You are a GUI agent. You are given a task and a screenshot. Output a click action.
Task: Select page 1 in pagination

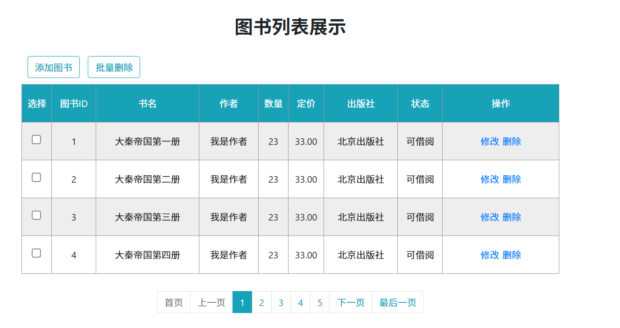click(x=242, y=302)
